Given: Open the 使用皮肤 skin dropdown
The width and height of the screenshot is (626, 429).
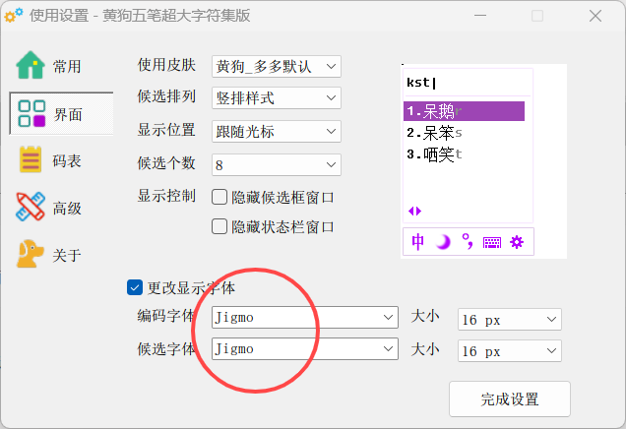Looking at the screenshot, I should pyautogui.click(x=276, y=67).
